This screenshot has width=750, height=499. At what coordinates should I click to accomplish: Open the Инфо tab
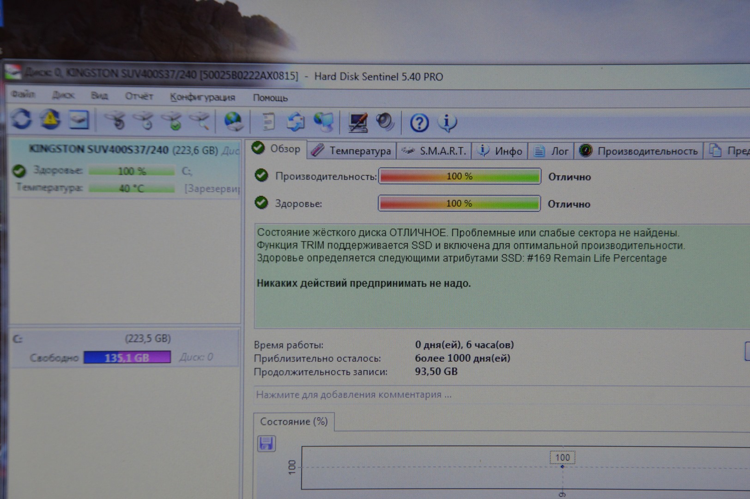(x=500, y=151)
